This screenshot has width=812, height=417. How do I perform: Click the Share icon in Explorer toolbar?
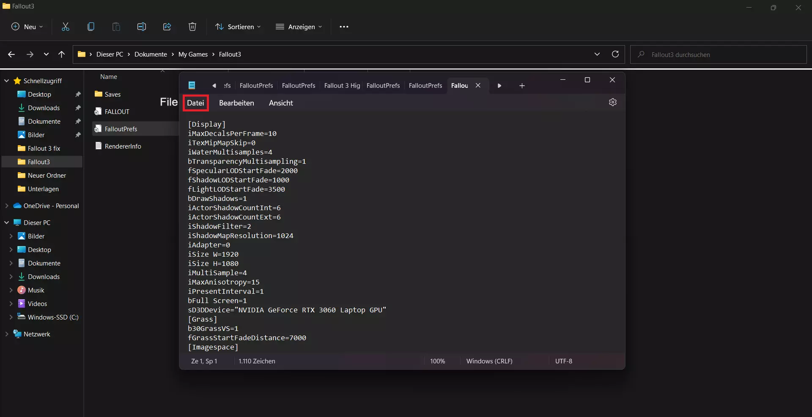[x=167, y=27]
